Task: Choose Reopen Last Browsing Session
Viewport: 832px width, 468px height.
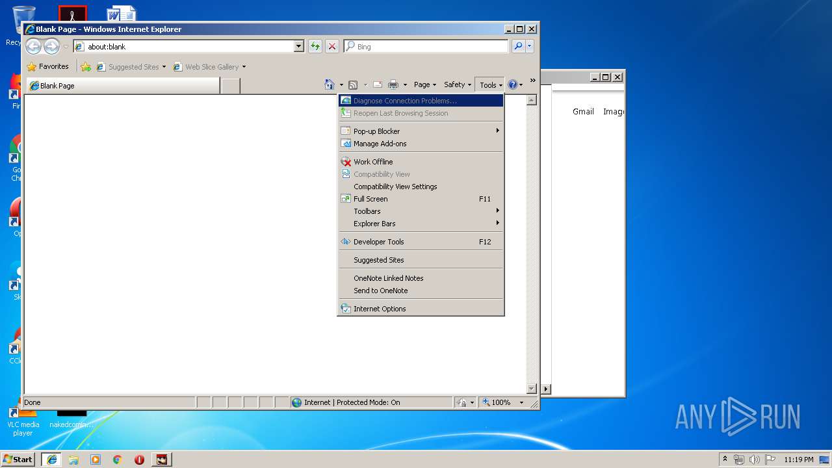Action: coord(421,113)
